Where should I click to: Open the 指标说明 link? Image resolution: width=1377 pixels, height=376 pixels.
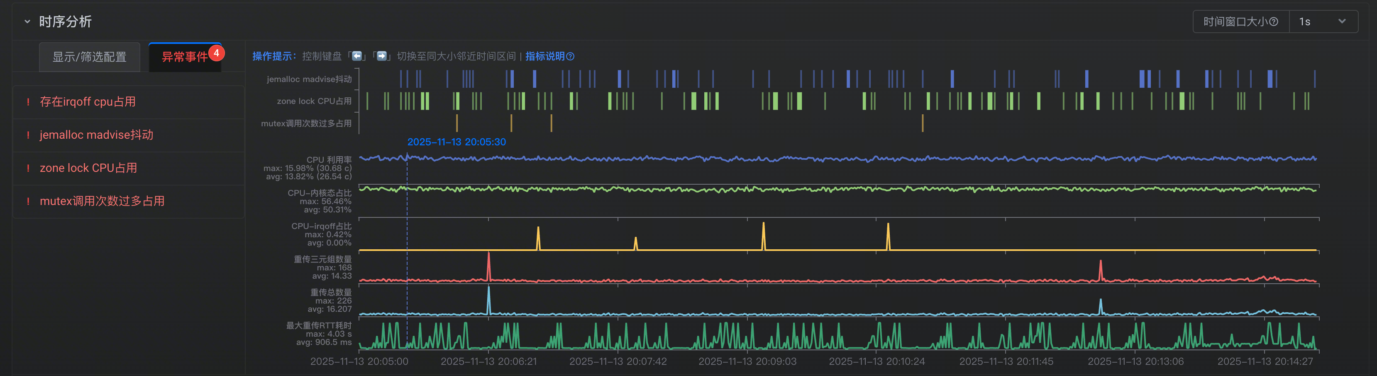click(x=545, y=56)
